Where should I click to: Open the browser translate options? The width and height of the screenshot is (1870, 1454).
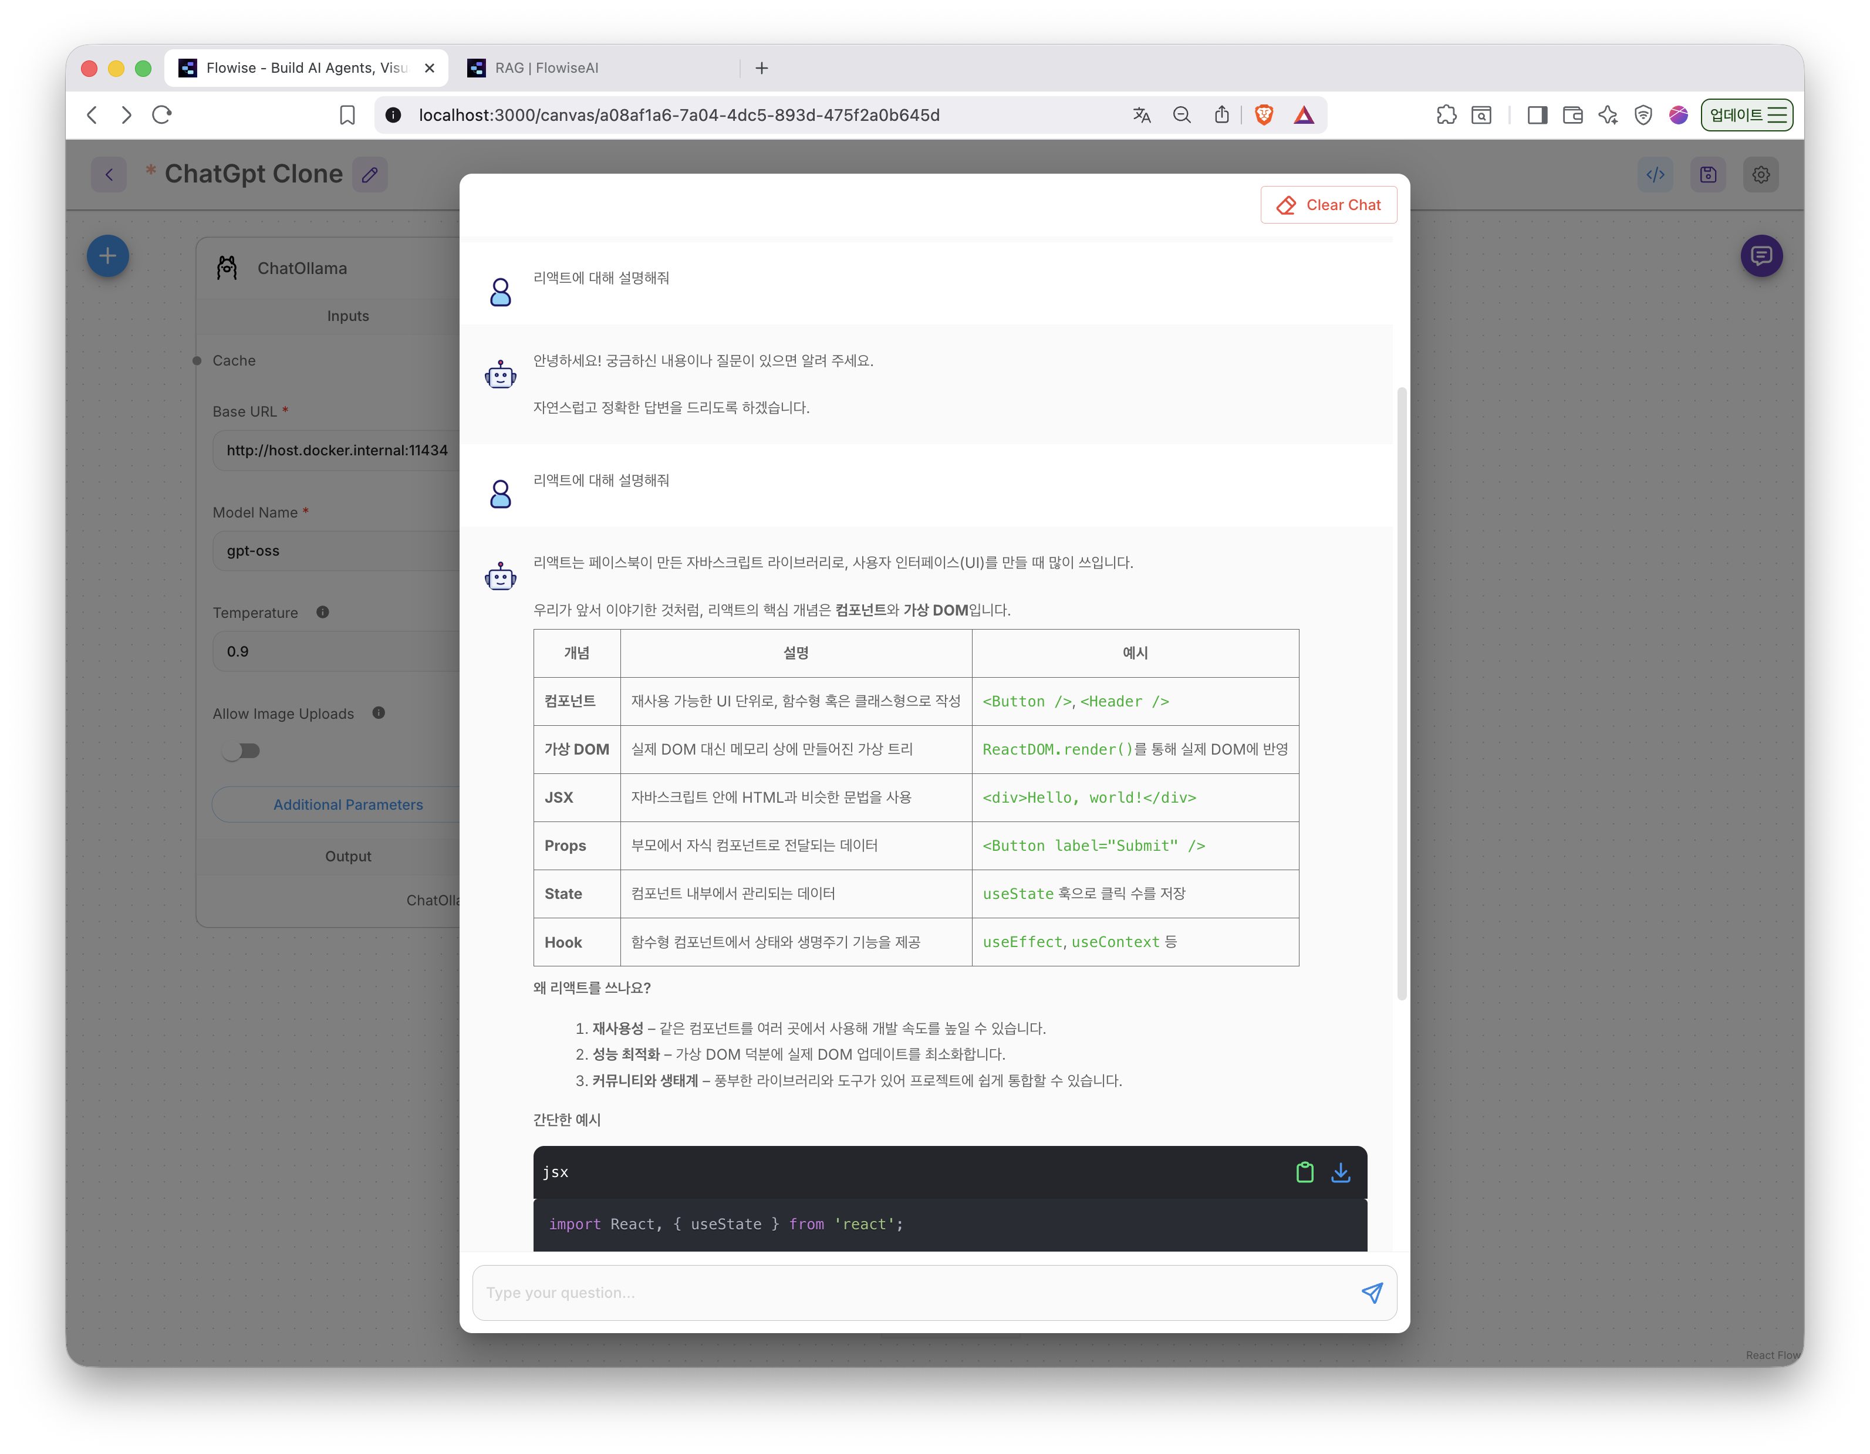point(1142,114)
